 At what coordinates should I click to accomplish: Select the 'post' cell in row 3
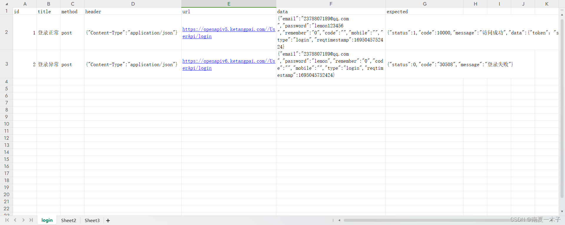72,64
